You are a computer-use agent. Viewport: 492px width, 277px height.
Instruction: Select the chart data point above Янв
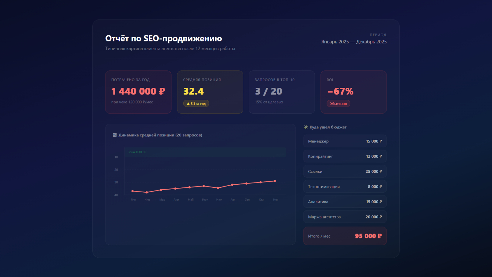(x=133, y=191)
